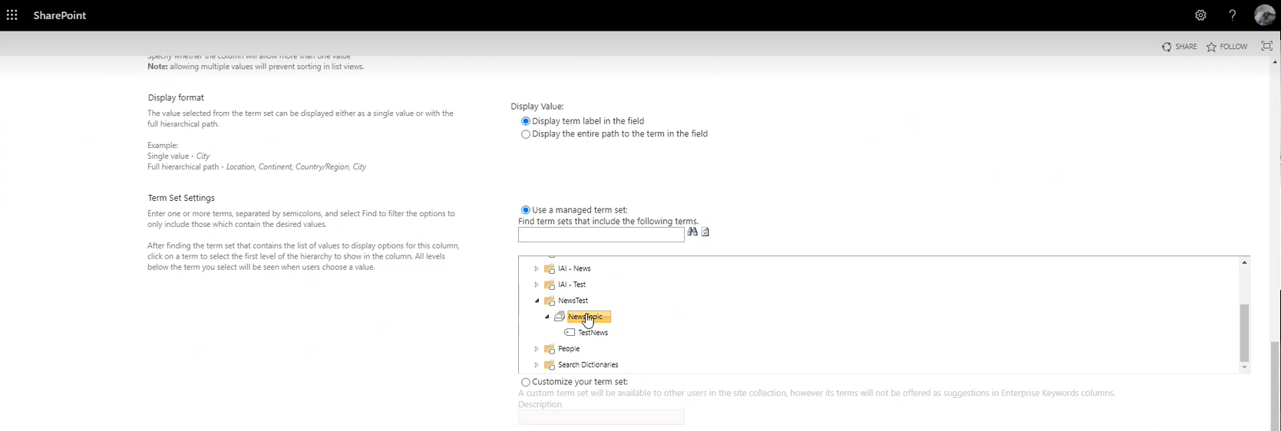Expand the IAI - News group
1281x431 pixels.
click(x=537, y=269)
